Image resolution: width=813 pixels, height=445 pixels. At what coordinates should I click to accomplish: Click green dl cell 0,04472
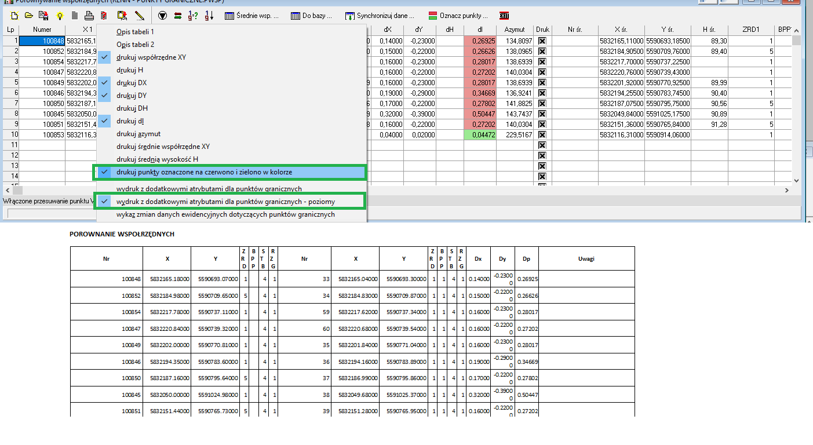480,134
